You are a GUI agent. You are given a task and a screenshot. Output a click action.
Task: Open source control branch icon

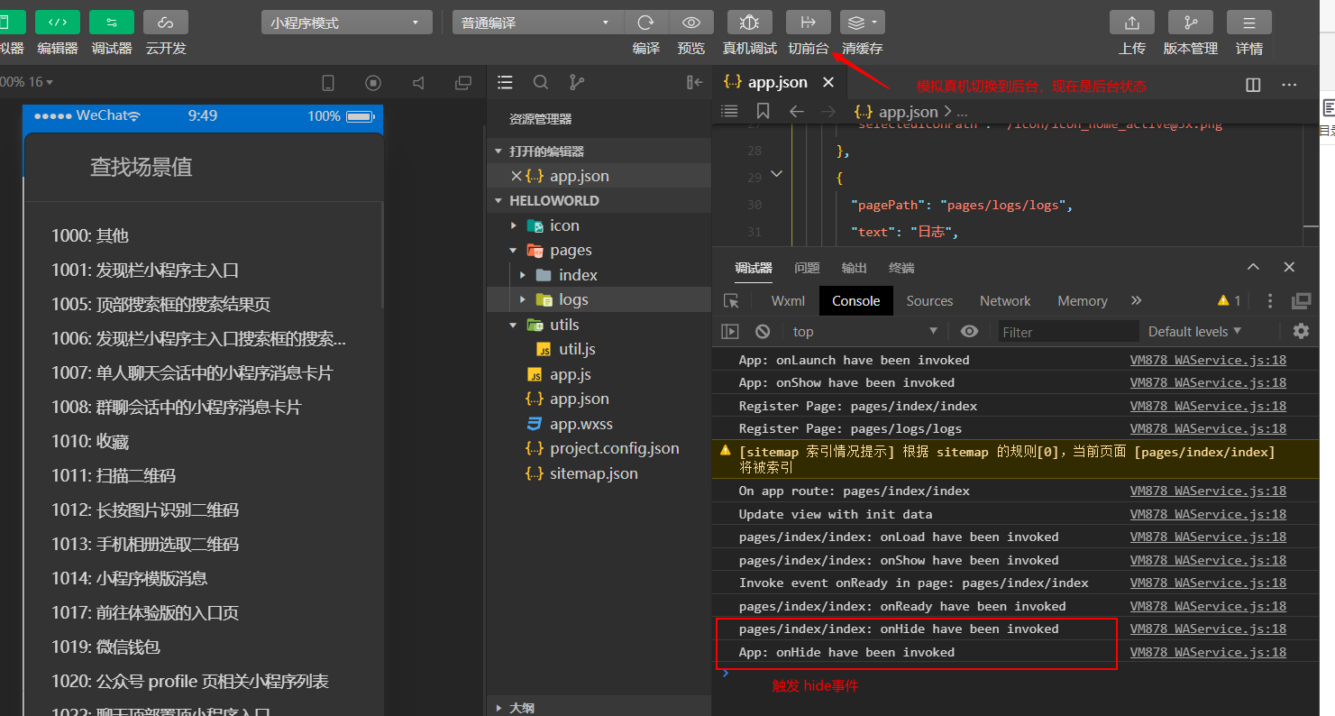click(x=577, y=82)
